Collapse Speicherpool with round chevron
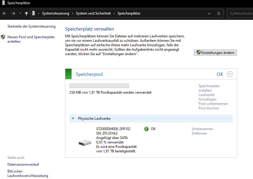This screenshot has height=179, width=253. [230, 74]
